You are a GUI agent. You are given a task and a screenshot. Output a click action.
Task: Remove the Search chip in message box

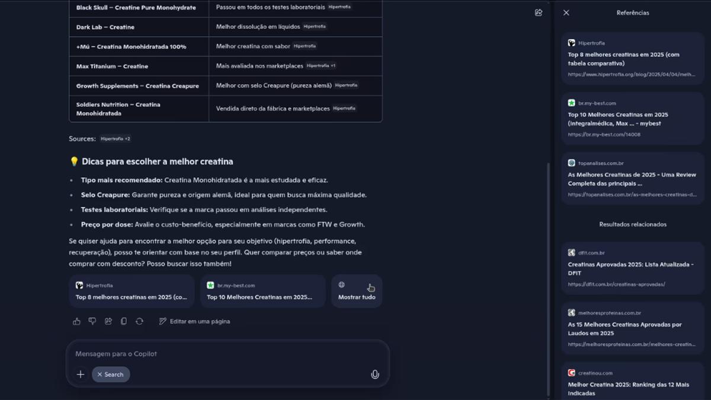100,375
